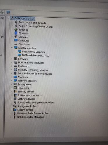Screen dimensions: 108x145
Task: Select the Disk drives label
Action: (24, 44)
